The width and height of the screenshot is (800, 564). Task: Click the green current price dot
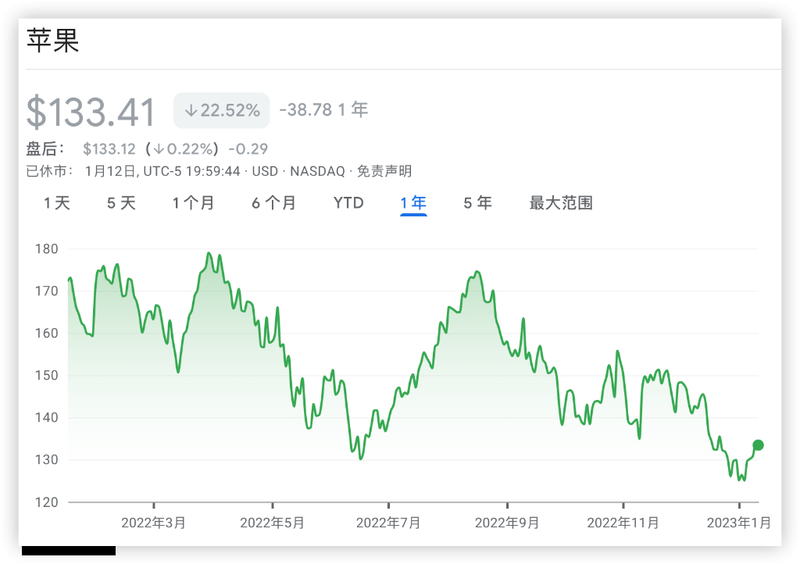[x=758, y=445]
